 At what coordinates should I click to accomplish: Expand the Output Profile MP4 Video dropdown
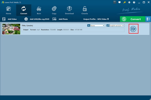[x=96, y=19]
